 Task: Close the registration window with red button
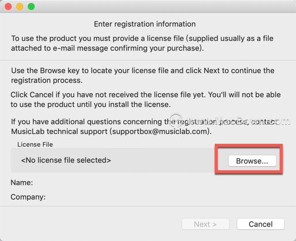point(8,6)
